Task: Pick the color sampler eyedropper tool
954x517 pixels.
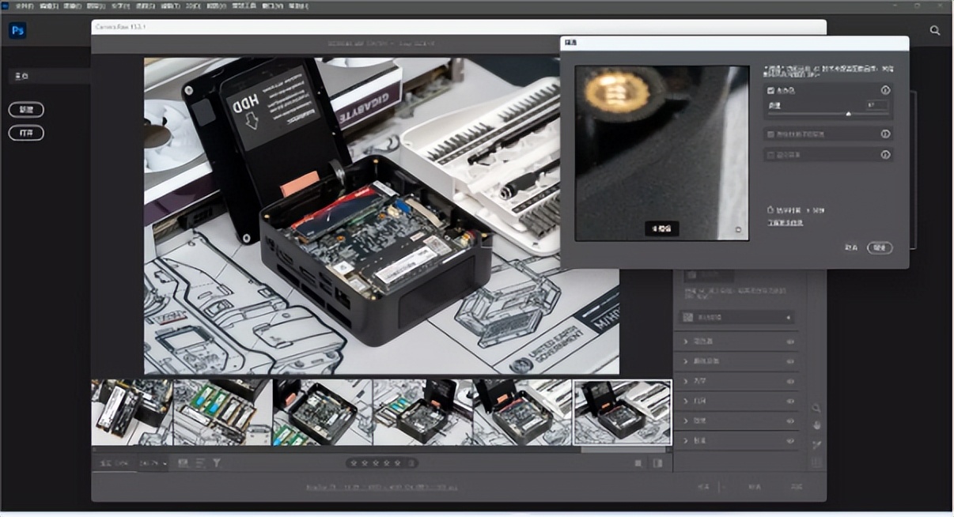Action: pyautogui.click(x=816, y=444)
